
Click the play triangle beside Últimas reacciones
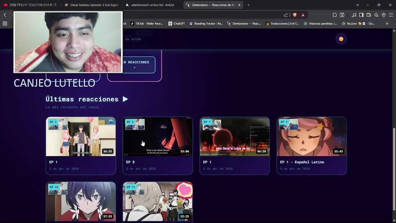[x=125, y=99]
